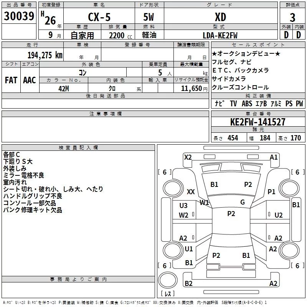Click U2 dent mark on diagram
Screen dimensions: 307x307
[x=279, y=215]
